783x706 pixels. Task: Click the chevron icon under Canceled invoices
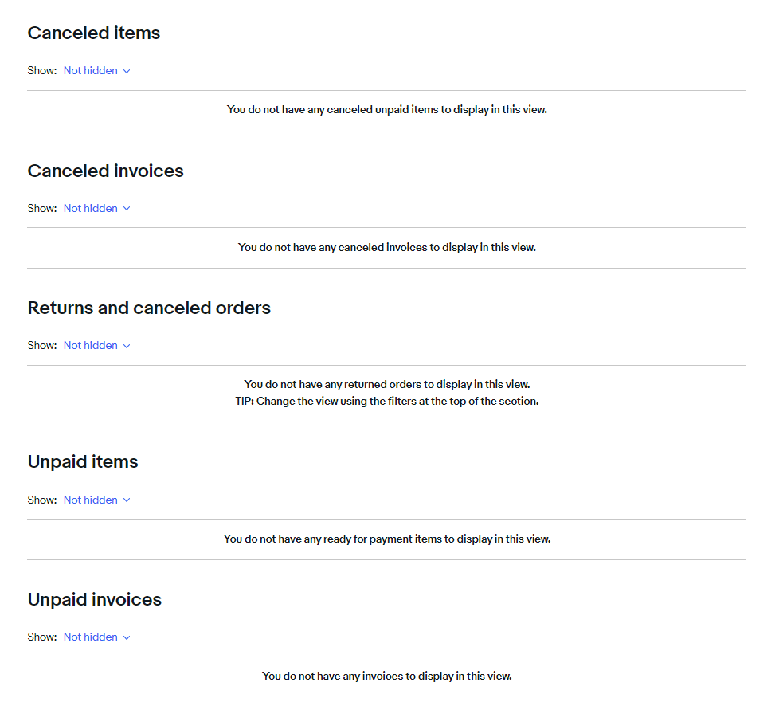click(x=127, y=209)
